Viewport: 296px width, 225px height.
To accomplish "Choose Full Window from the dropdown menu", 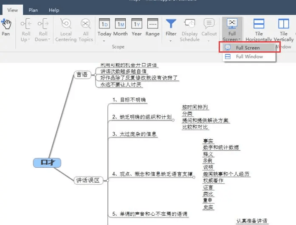I will (x=249, y=56).
